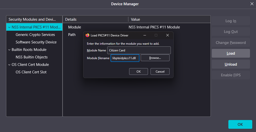Collapse the Builtin Roots Module node
This screenshot has height=132, width=256.
pyautogui.click(x=9, y=50)
